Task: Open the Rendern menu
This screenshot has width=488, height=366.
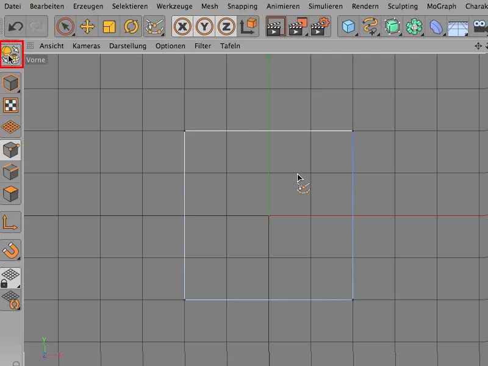Action: (x=365, y=6)
